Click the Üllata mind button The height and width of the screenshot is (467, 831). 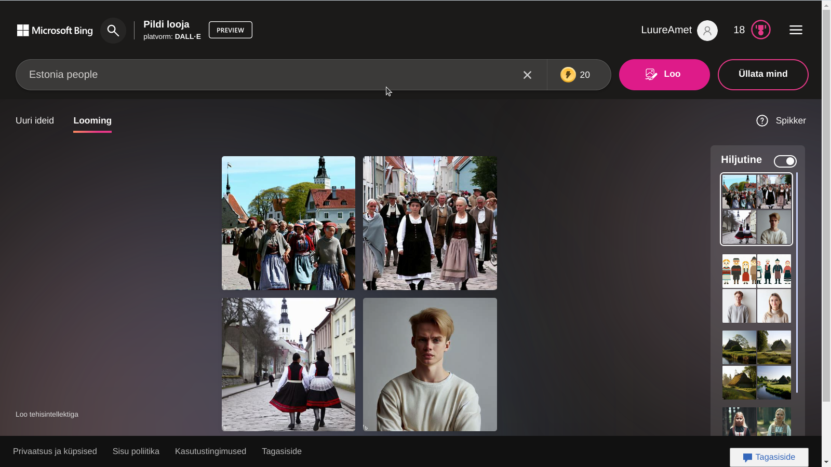(762, 74)
